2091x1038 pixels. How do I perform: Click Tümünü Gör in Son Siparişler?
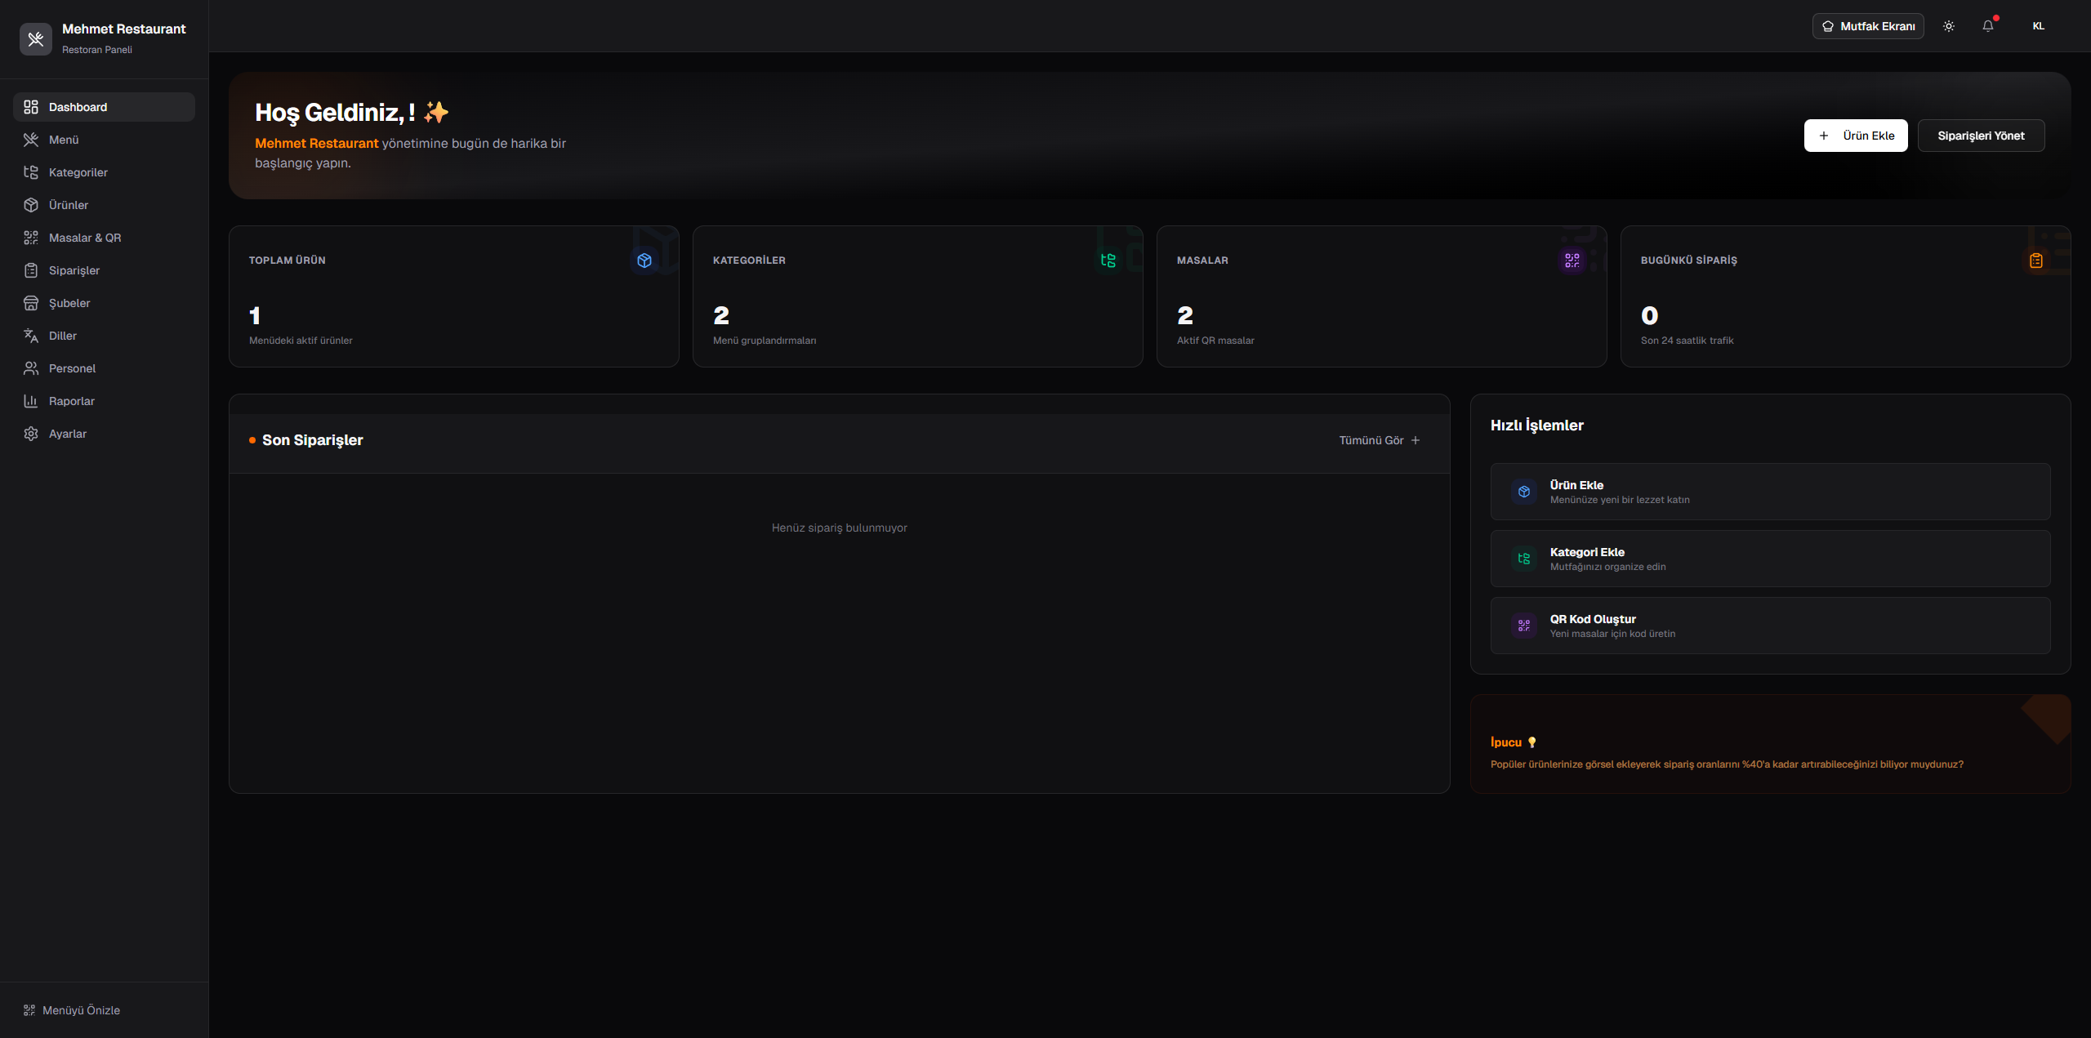pos(1371,440)
